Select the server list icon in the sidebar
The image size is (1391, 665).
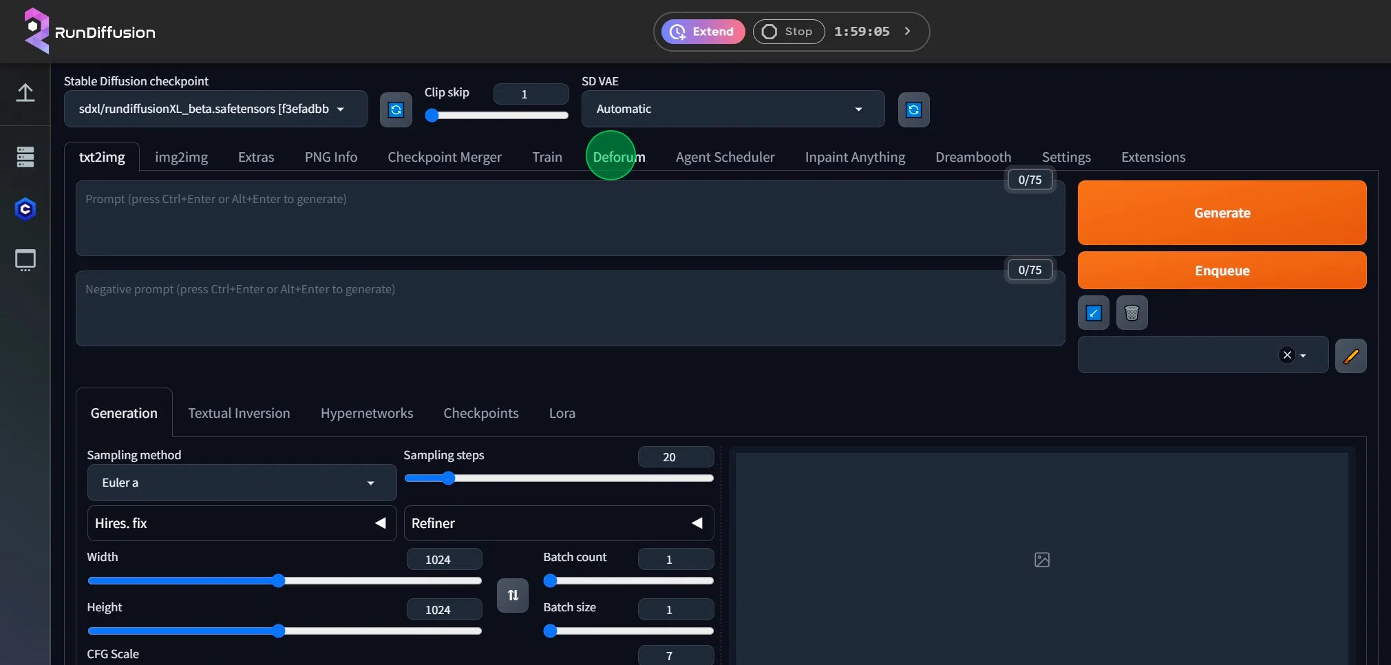25,157
